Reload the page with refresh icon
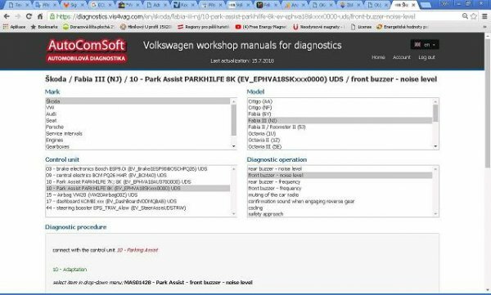 29,16
